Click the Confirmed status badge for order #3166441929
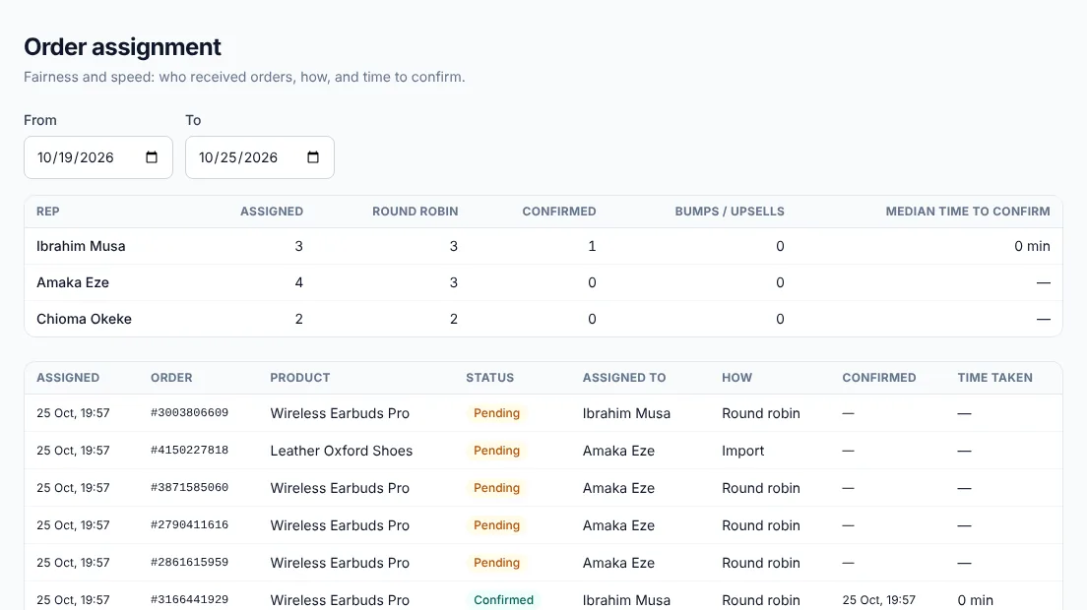This screenshot has width=1087, height=610. click(503, 600)
